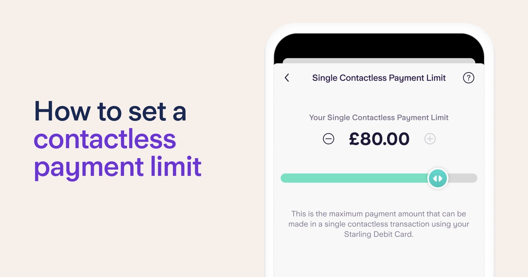Click the empty area below the description text

pos(379,259)
